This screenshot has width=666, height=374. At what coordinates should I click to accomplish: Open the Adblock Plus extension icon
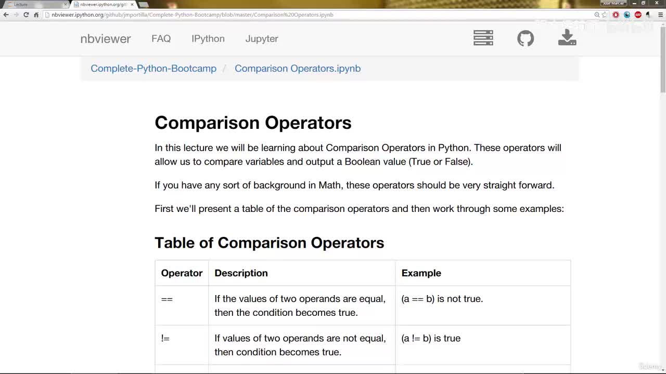coord(638,15)
